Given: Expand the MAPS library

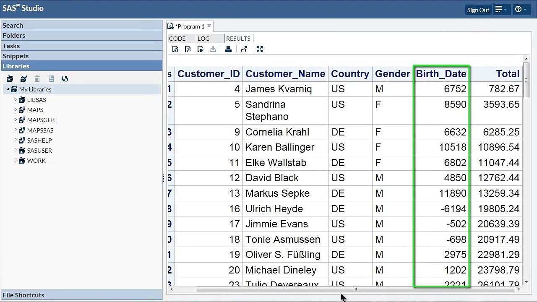Looking at the screenshot, I should click(16, 110).
